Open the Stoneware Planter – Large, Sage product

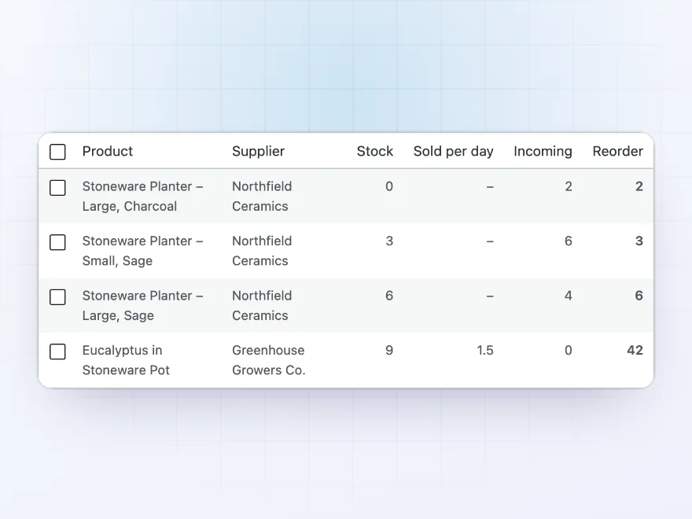(x=142, y=305)
